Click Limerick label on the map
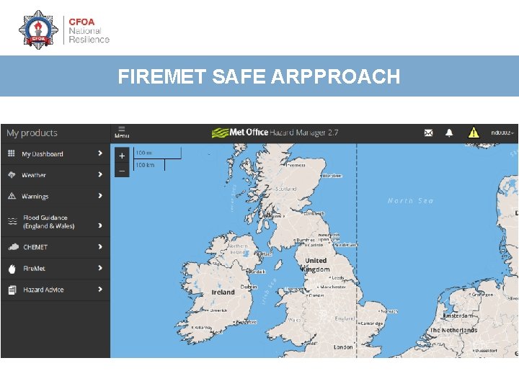The width and height of the screenshot is (519, 389). [218, 310]
